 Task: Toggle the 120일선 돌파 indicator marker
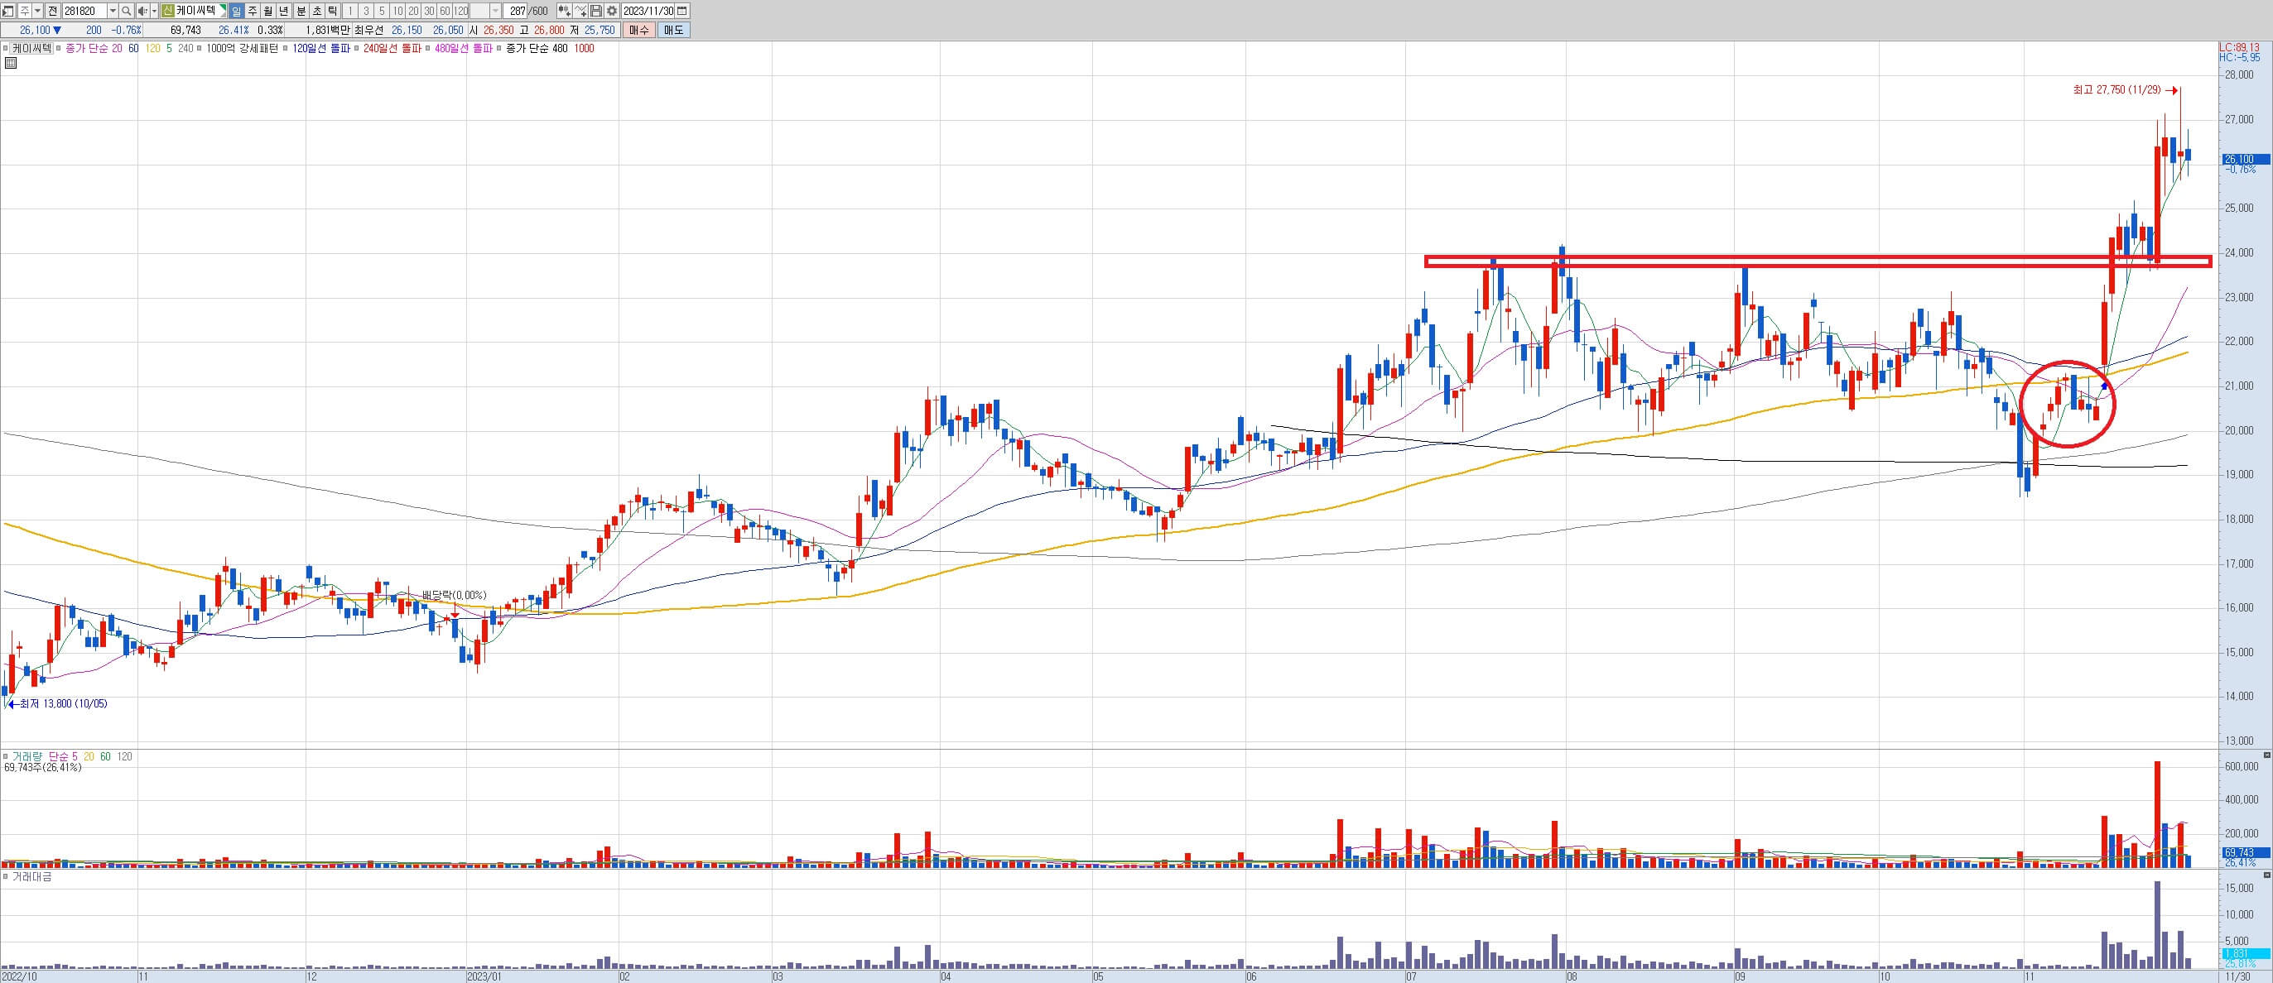click(x=285, y=49)
